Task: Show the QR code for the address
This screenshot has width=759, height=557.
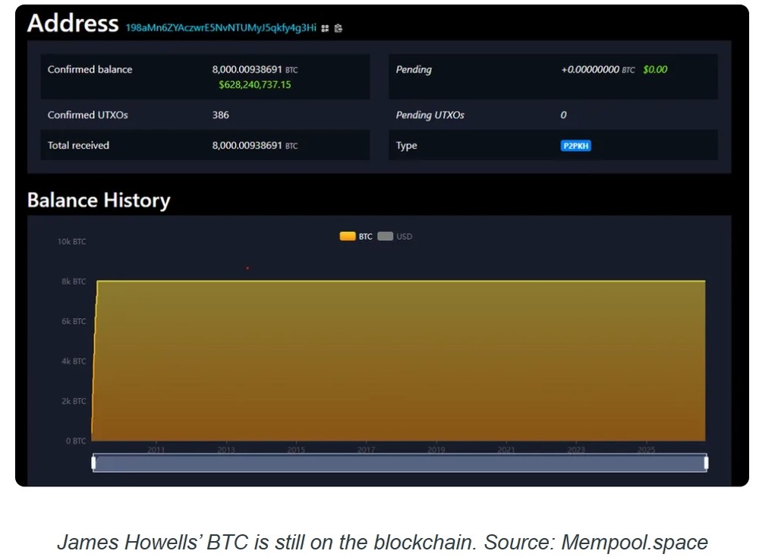Action: [325, 29]
